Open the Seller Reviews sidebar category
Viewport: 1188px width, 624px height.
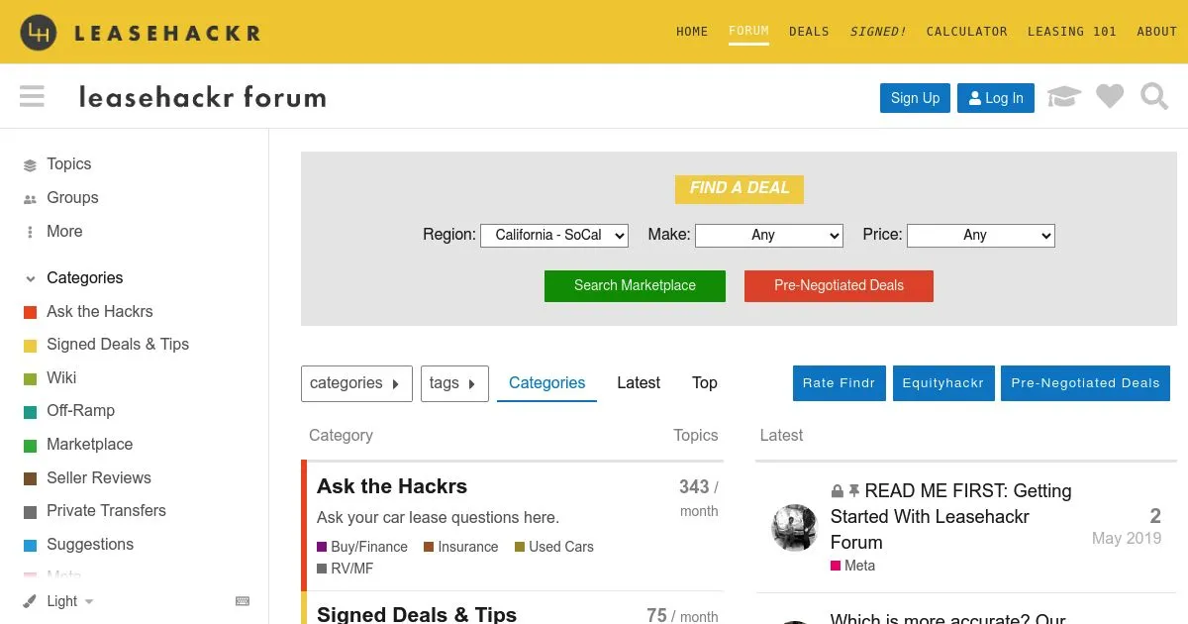pyautogui.click(x=98, y=478)
